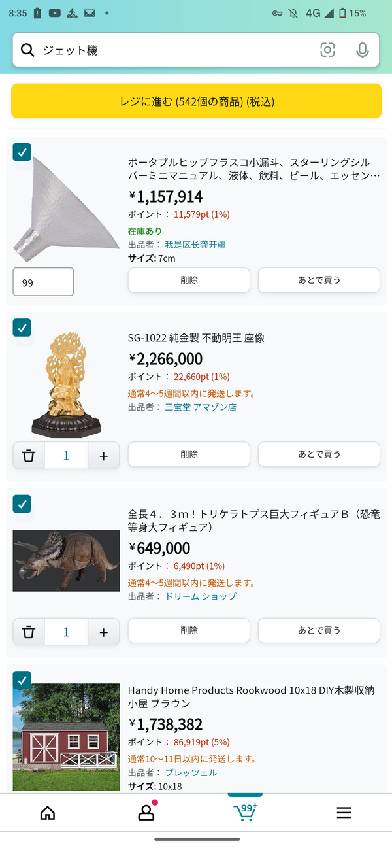392x850 pixels.
Task: Click trash icon for the gold statue
Action: pos(29,456)
